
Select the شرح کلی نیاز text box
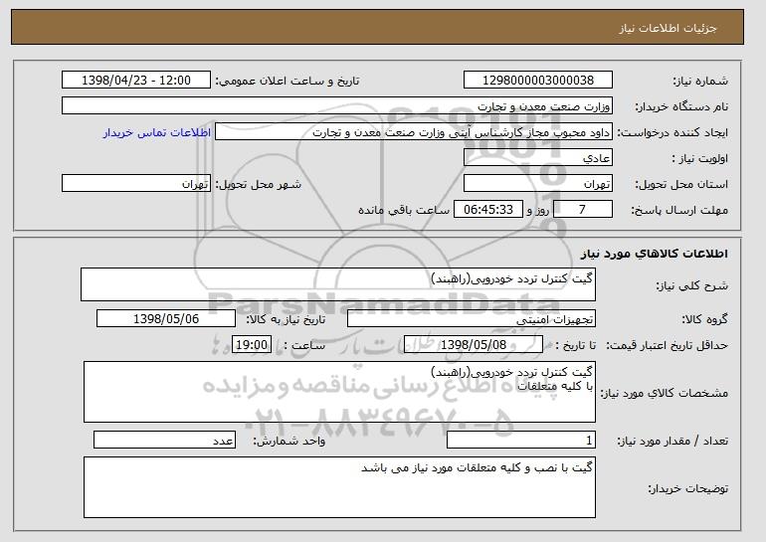[338, 284]
